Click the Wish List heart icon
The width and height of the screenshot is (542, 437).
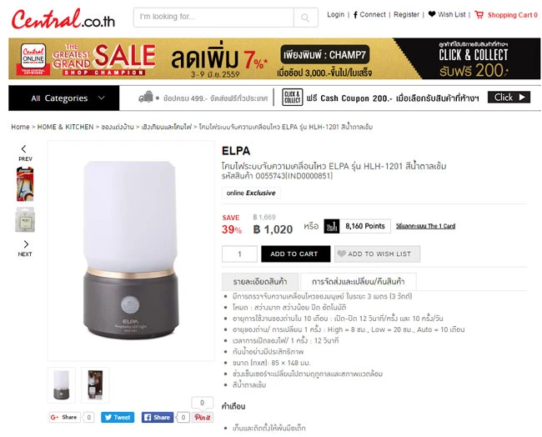pyautogui.click(x=432, y=14)
